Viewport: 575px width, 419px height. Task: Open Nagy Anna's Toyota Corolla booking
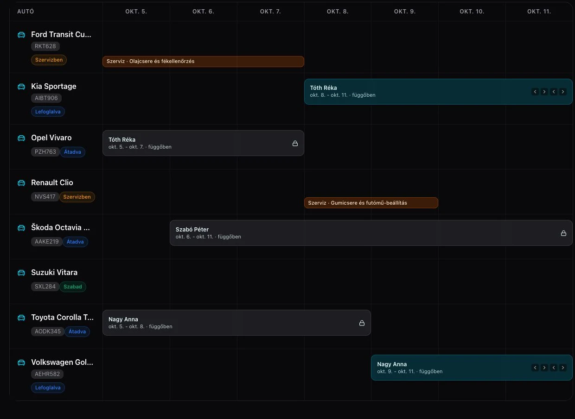(x=236, y=323)
